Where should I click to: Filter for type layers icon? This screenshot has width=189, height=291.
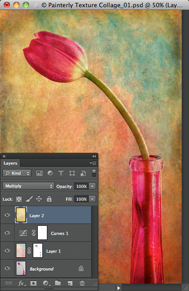(x=61, y=173)
